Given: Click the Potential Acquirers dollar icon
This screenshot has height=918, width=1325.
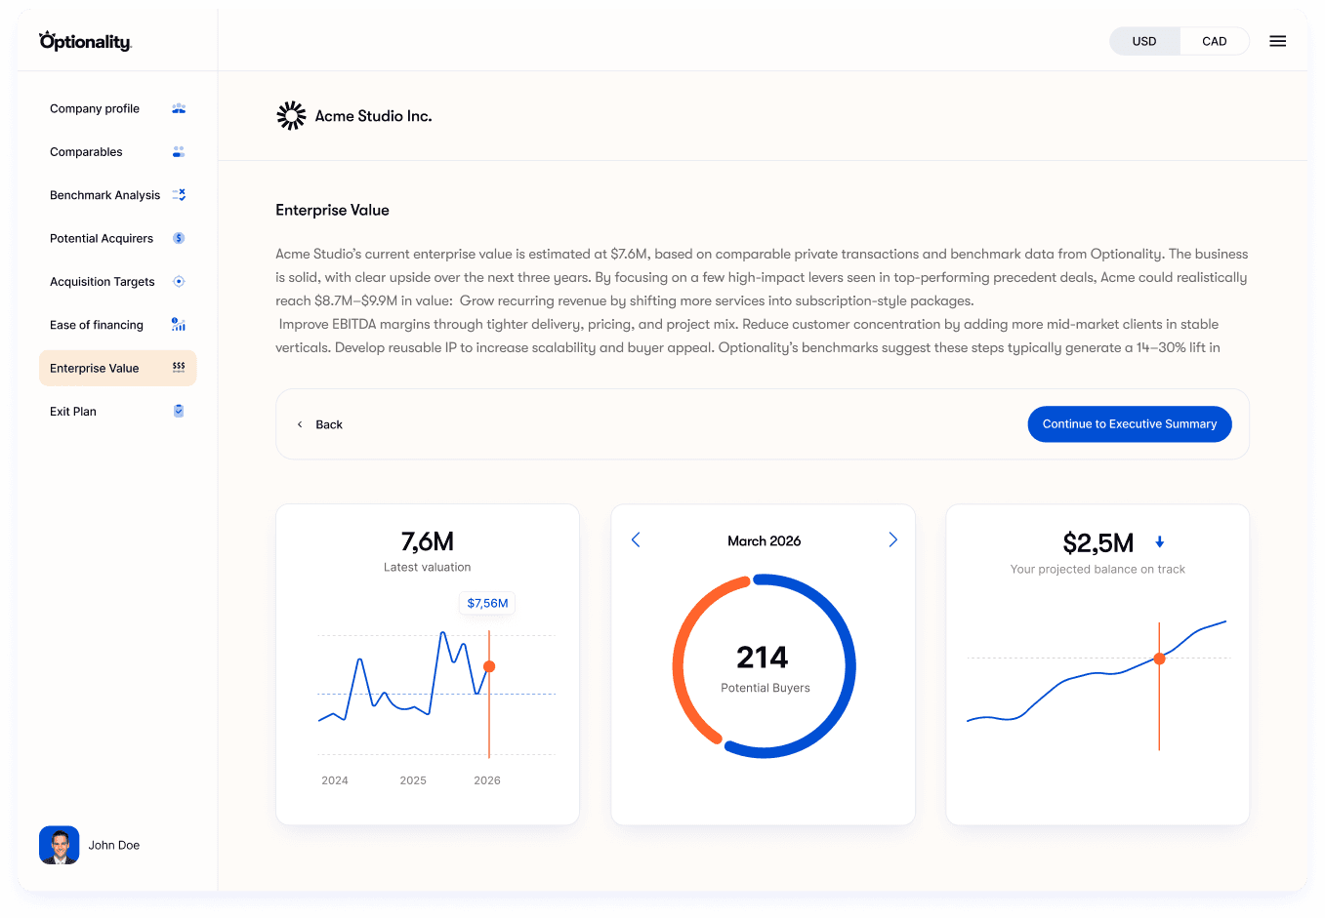Looking at the screenshot, I should (179, 238).
